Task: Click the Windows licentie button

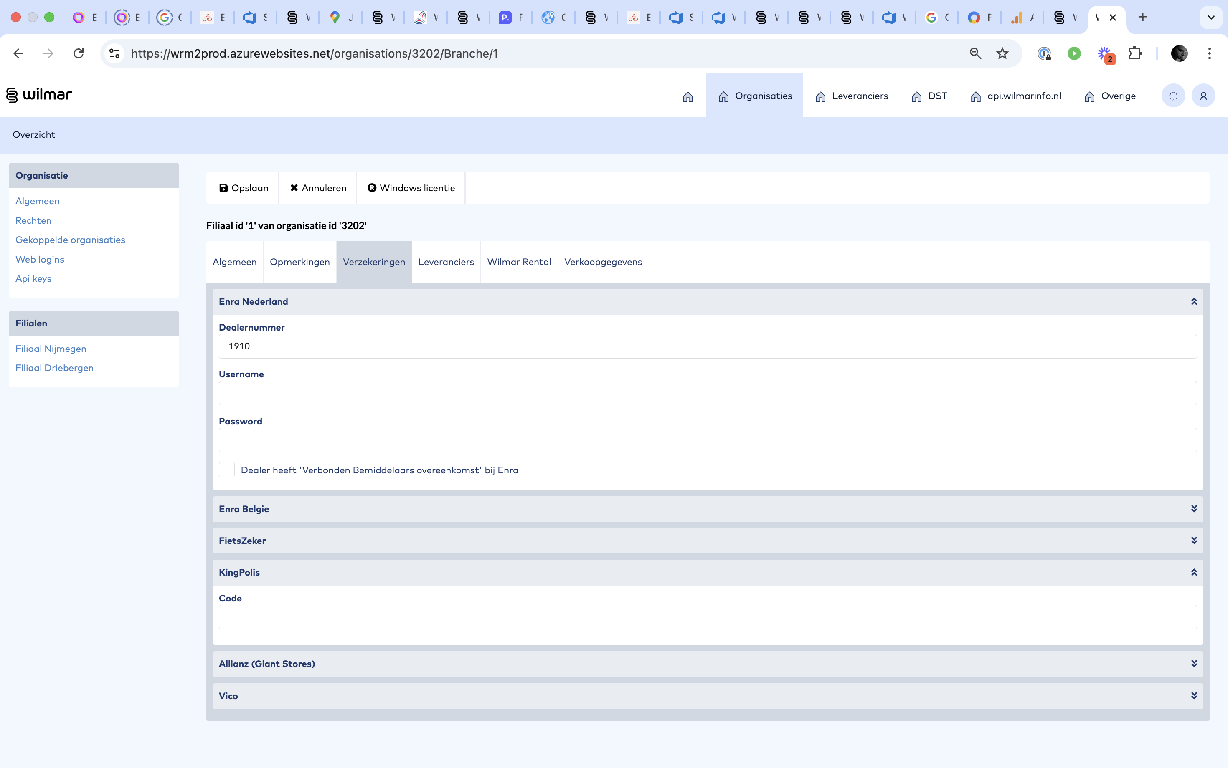Action: (x=411, y=188)
